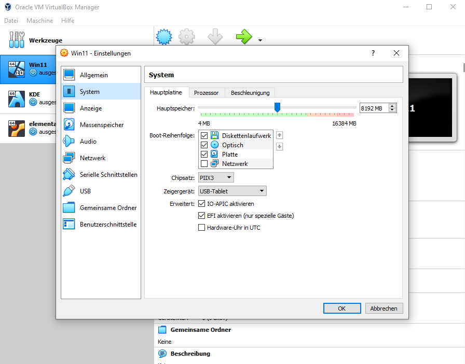Click the Gemeinsame Ordner folder icon in details
The image size is (465, 364).
162,330
